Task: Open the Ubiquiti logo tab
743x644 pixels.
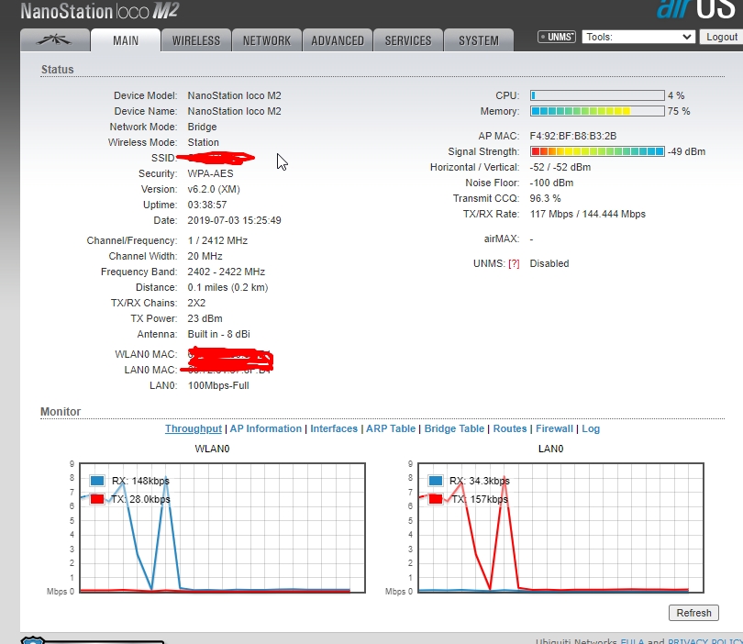Action: pos(54,39)
